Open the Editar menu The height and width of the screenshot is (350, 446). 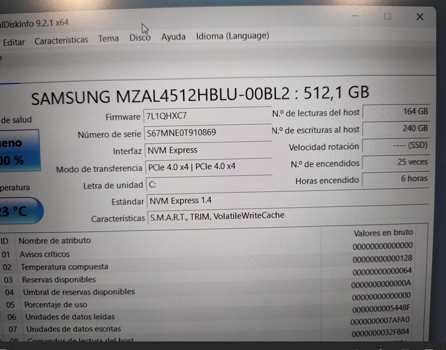(x=14, y=42)
